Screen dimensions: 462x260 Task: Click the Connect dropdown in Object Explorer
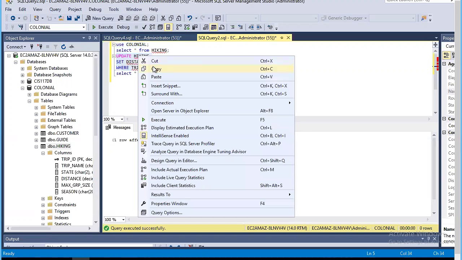tap(16, 47)
